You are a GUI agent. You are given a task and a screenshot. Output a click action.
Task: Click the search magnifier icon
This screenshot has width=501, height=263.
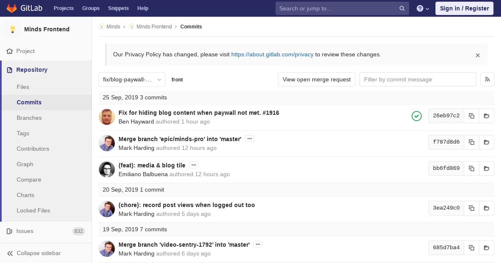pos(402,8)
